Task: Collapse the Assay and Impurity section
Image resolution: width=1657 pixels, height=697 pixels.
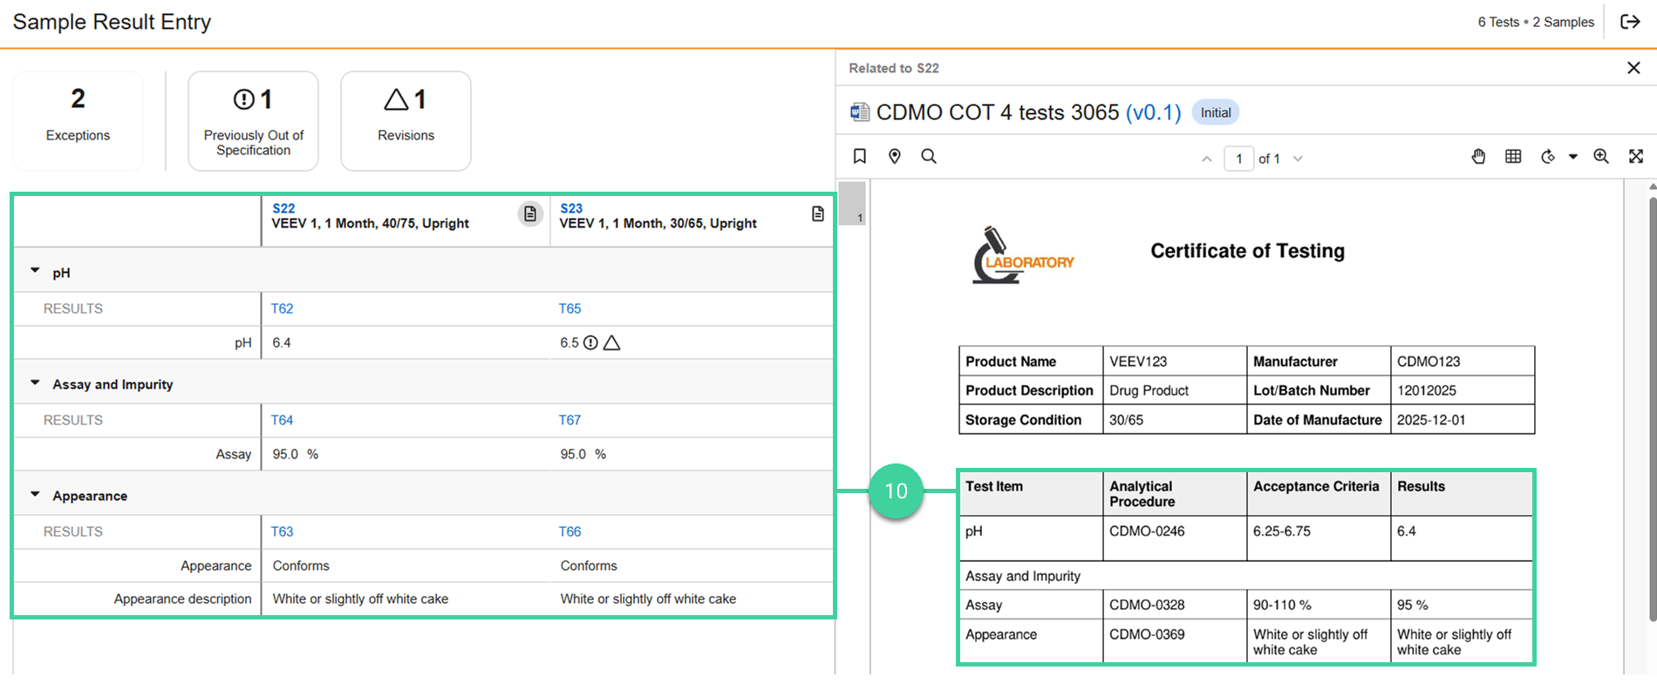Action: coord(36,382)
